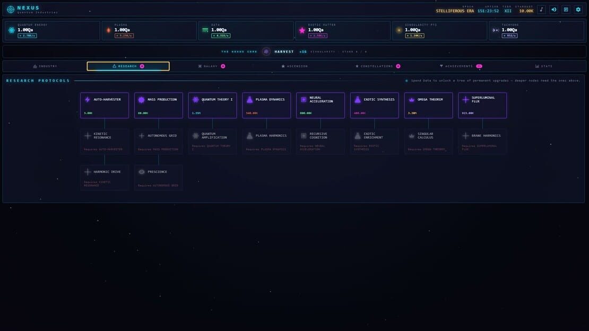Click the Tachyons resource icon

[x=496, y=30]
